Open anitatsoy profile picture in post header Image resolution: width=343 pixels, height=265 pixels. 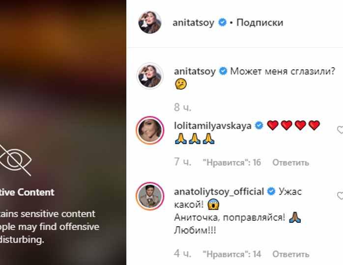150,22
